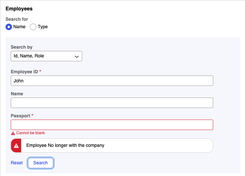Click the 'Cannot be blank' error text
This screenshot has width=245, height=176.
(x=30, y=133)
